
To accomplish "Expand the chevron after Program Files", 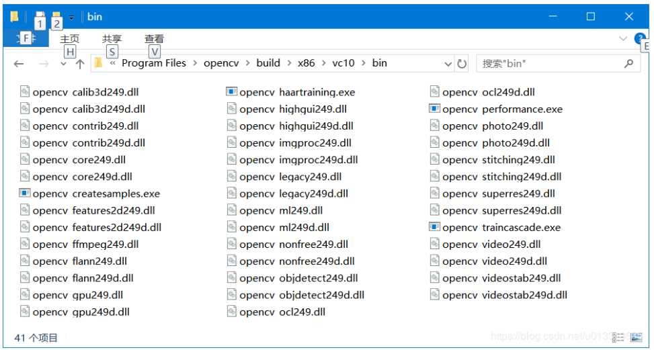I will 195,63.
